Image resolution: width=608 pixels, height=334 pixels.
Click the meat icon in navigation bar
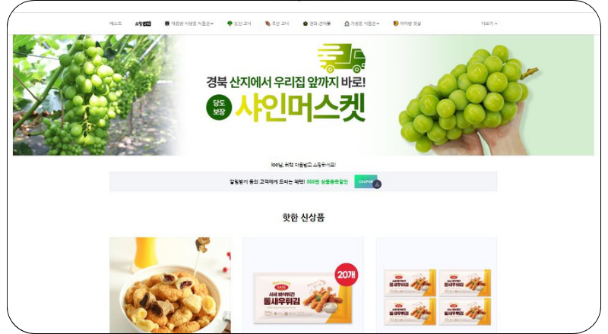[268, 24]
